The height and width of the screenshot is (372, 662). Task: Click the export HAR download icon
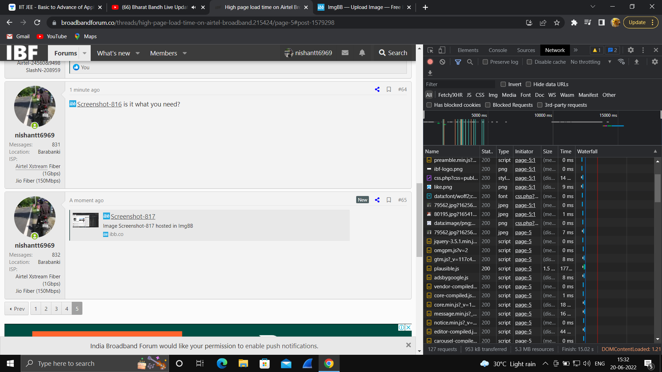click(x=430, y=73)
